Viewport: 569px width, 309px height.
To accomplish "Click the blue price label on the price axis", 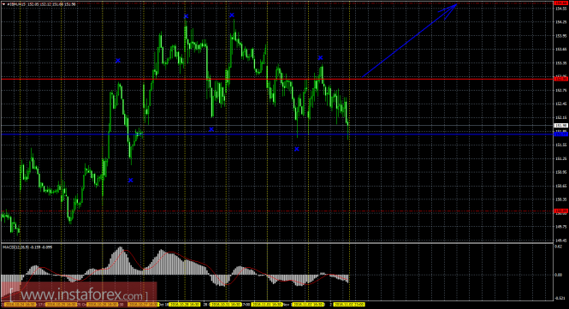I will (561, 134).
